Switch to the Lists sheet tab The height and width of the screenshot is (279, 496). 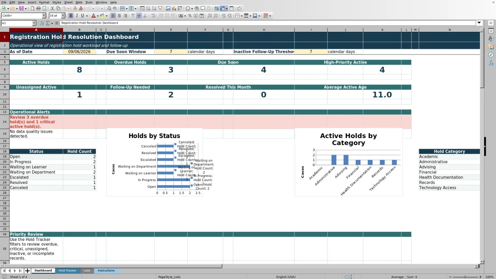tap(87, 271)
